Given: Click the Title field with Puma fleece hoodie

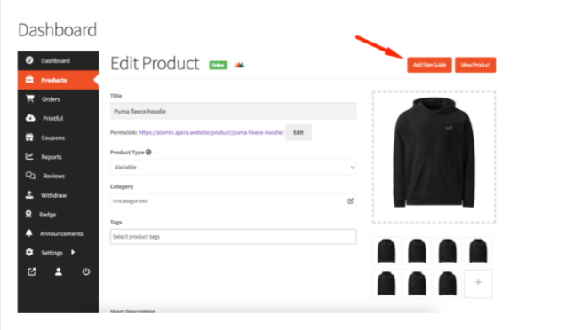Looking at the screenshot, I should pos(233,112).
